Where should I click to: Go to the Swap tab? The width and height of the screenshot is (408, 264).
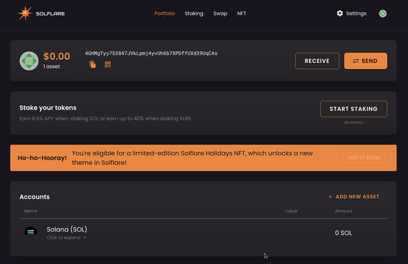(x=220, y=13)
